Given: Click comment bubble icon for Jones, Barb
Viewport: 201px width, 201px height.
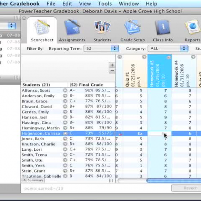Looking at the screenshot, I should pos(65,139).
